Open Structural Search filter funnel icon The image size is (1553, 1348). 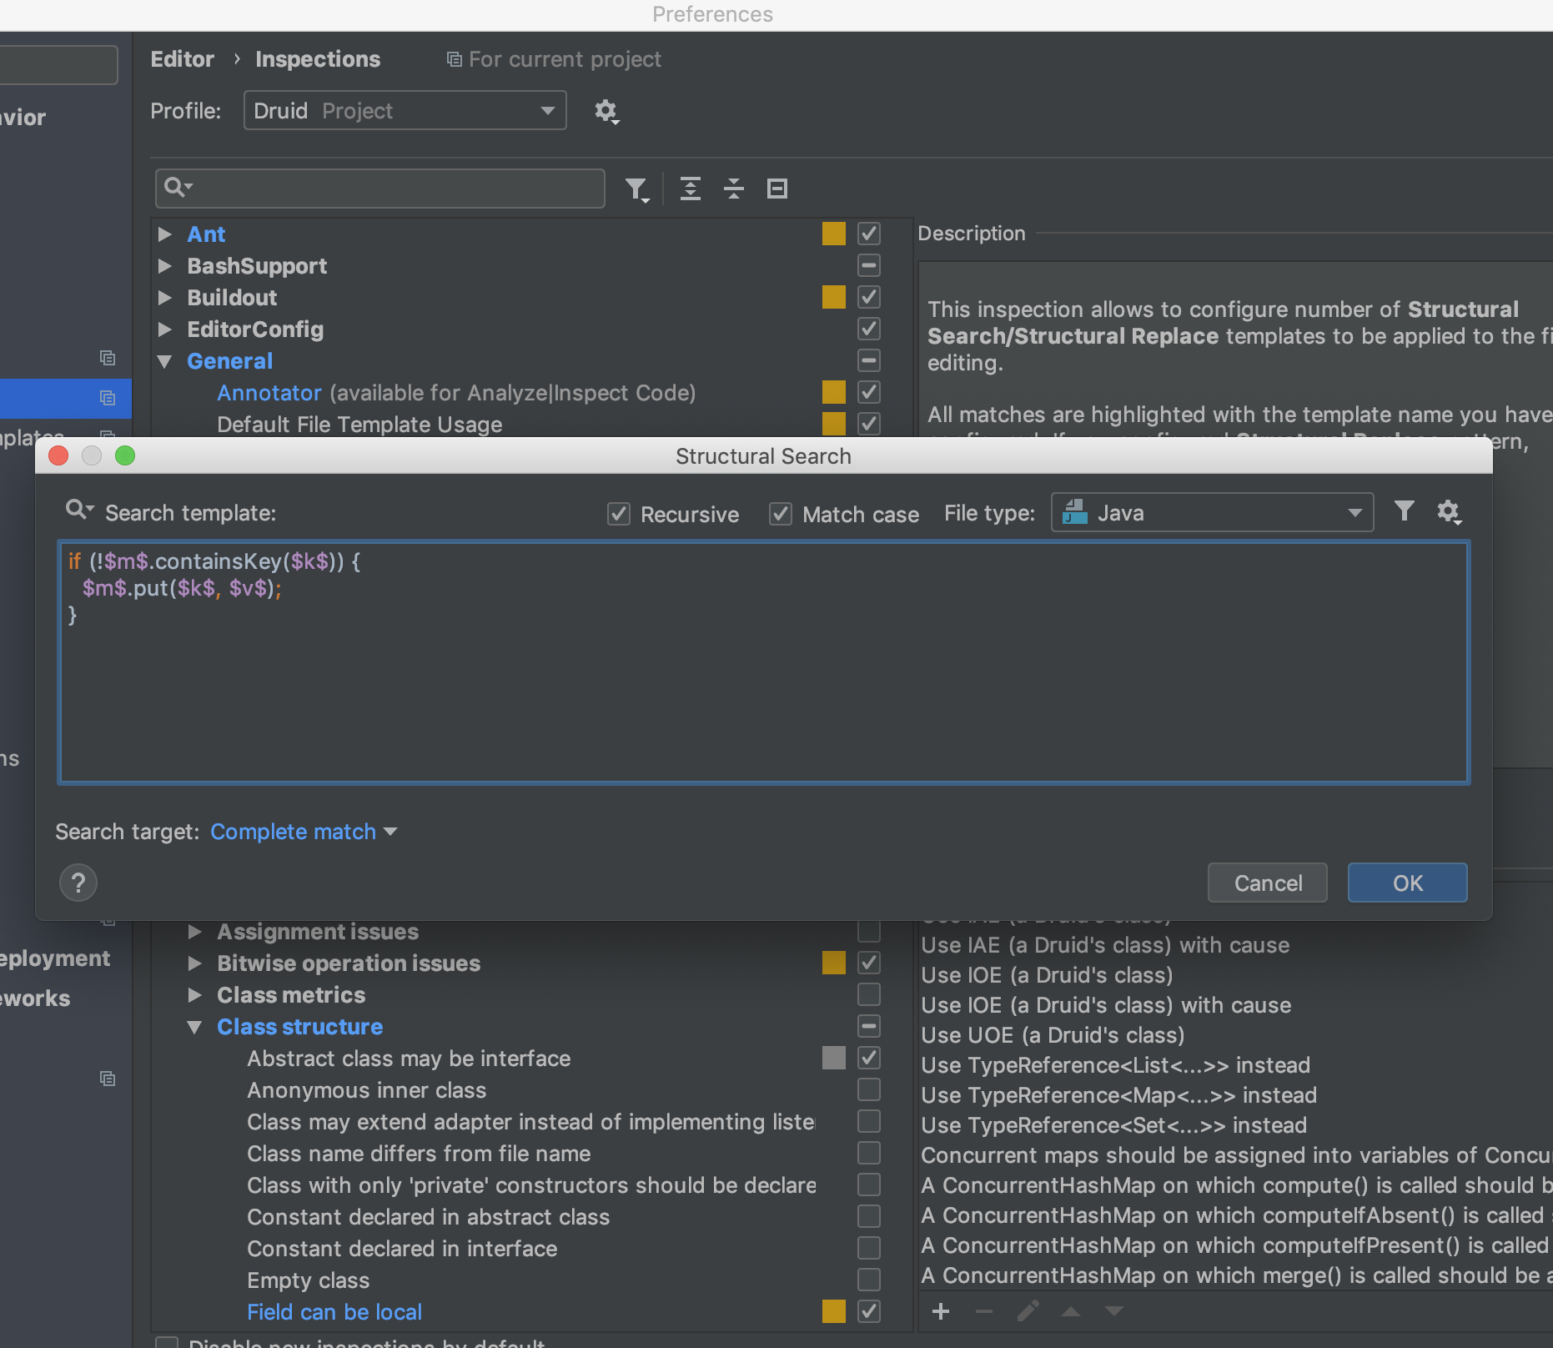(x=1405, y=511)
